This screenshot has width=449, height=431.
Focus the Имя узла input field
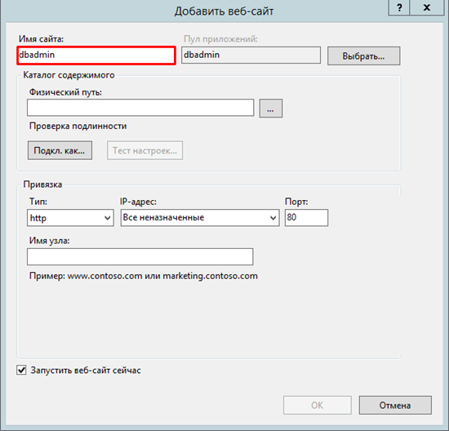[140, 256]
